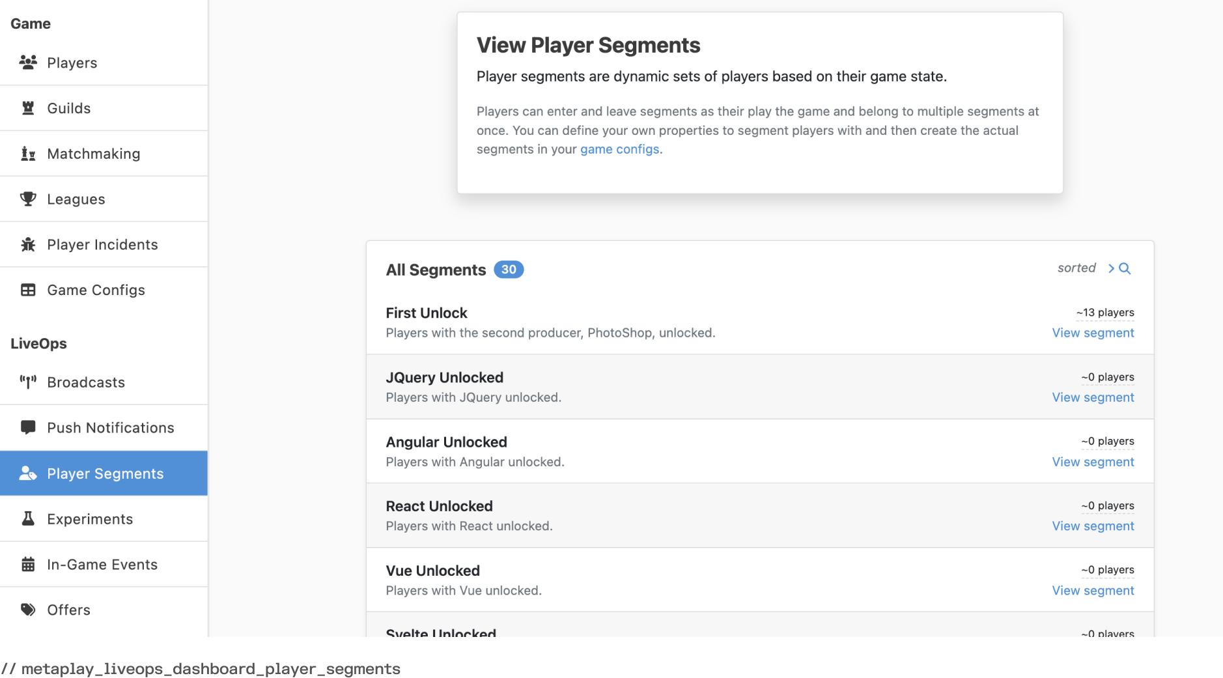Open the segment search magnifier icon

point(1125,268)
